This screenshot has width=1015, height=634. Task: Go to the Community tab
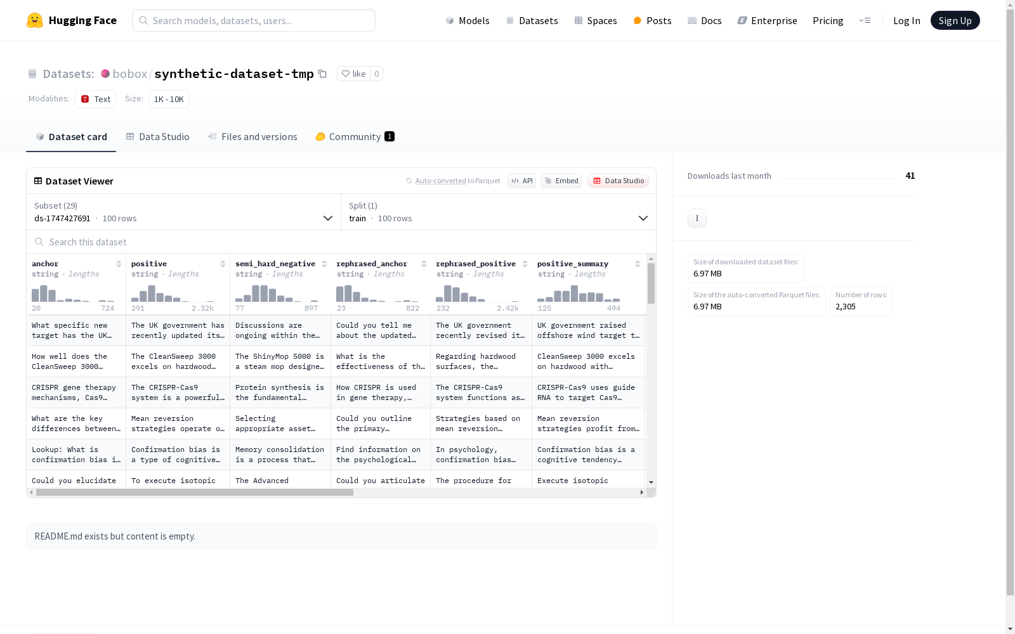click(x=355, y=136)
